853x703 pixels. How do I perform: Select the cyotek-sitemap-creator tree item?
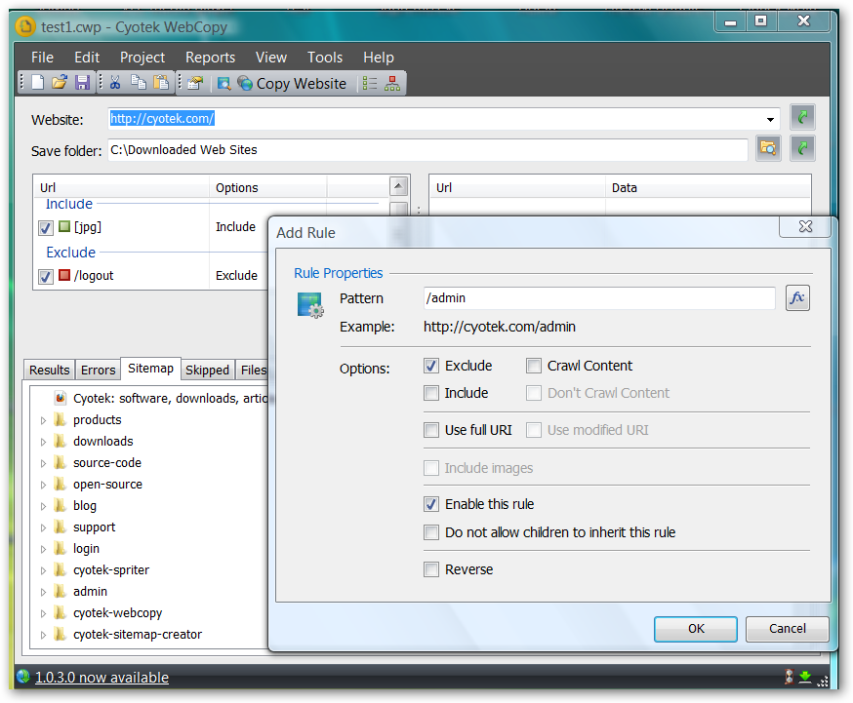[137, 635]
